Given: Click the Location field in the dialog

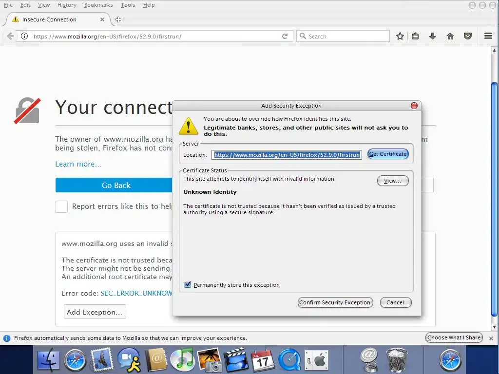Looking at the screenshot, I should pos(287,155).
